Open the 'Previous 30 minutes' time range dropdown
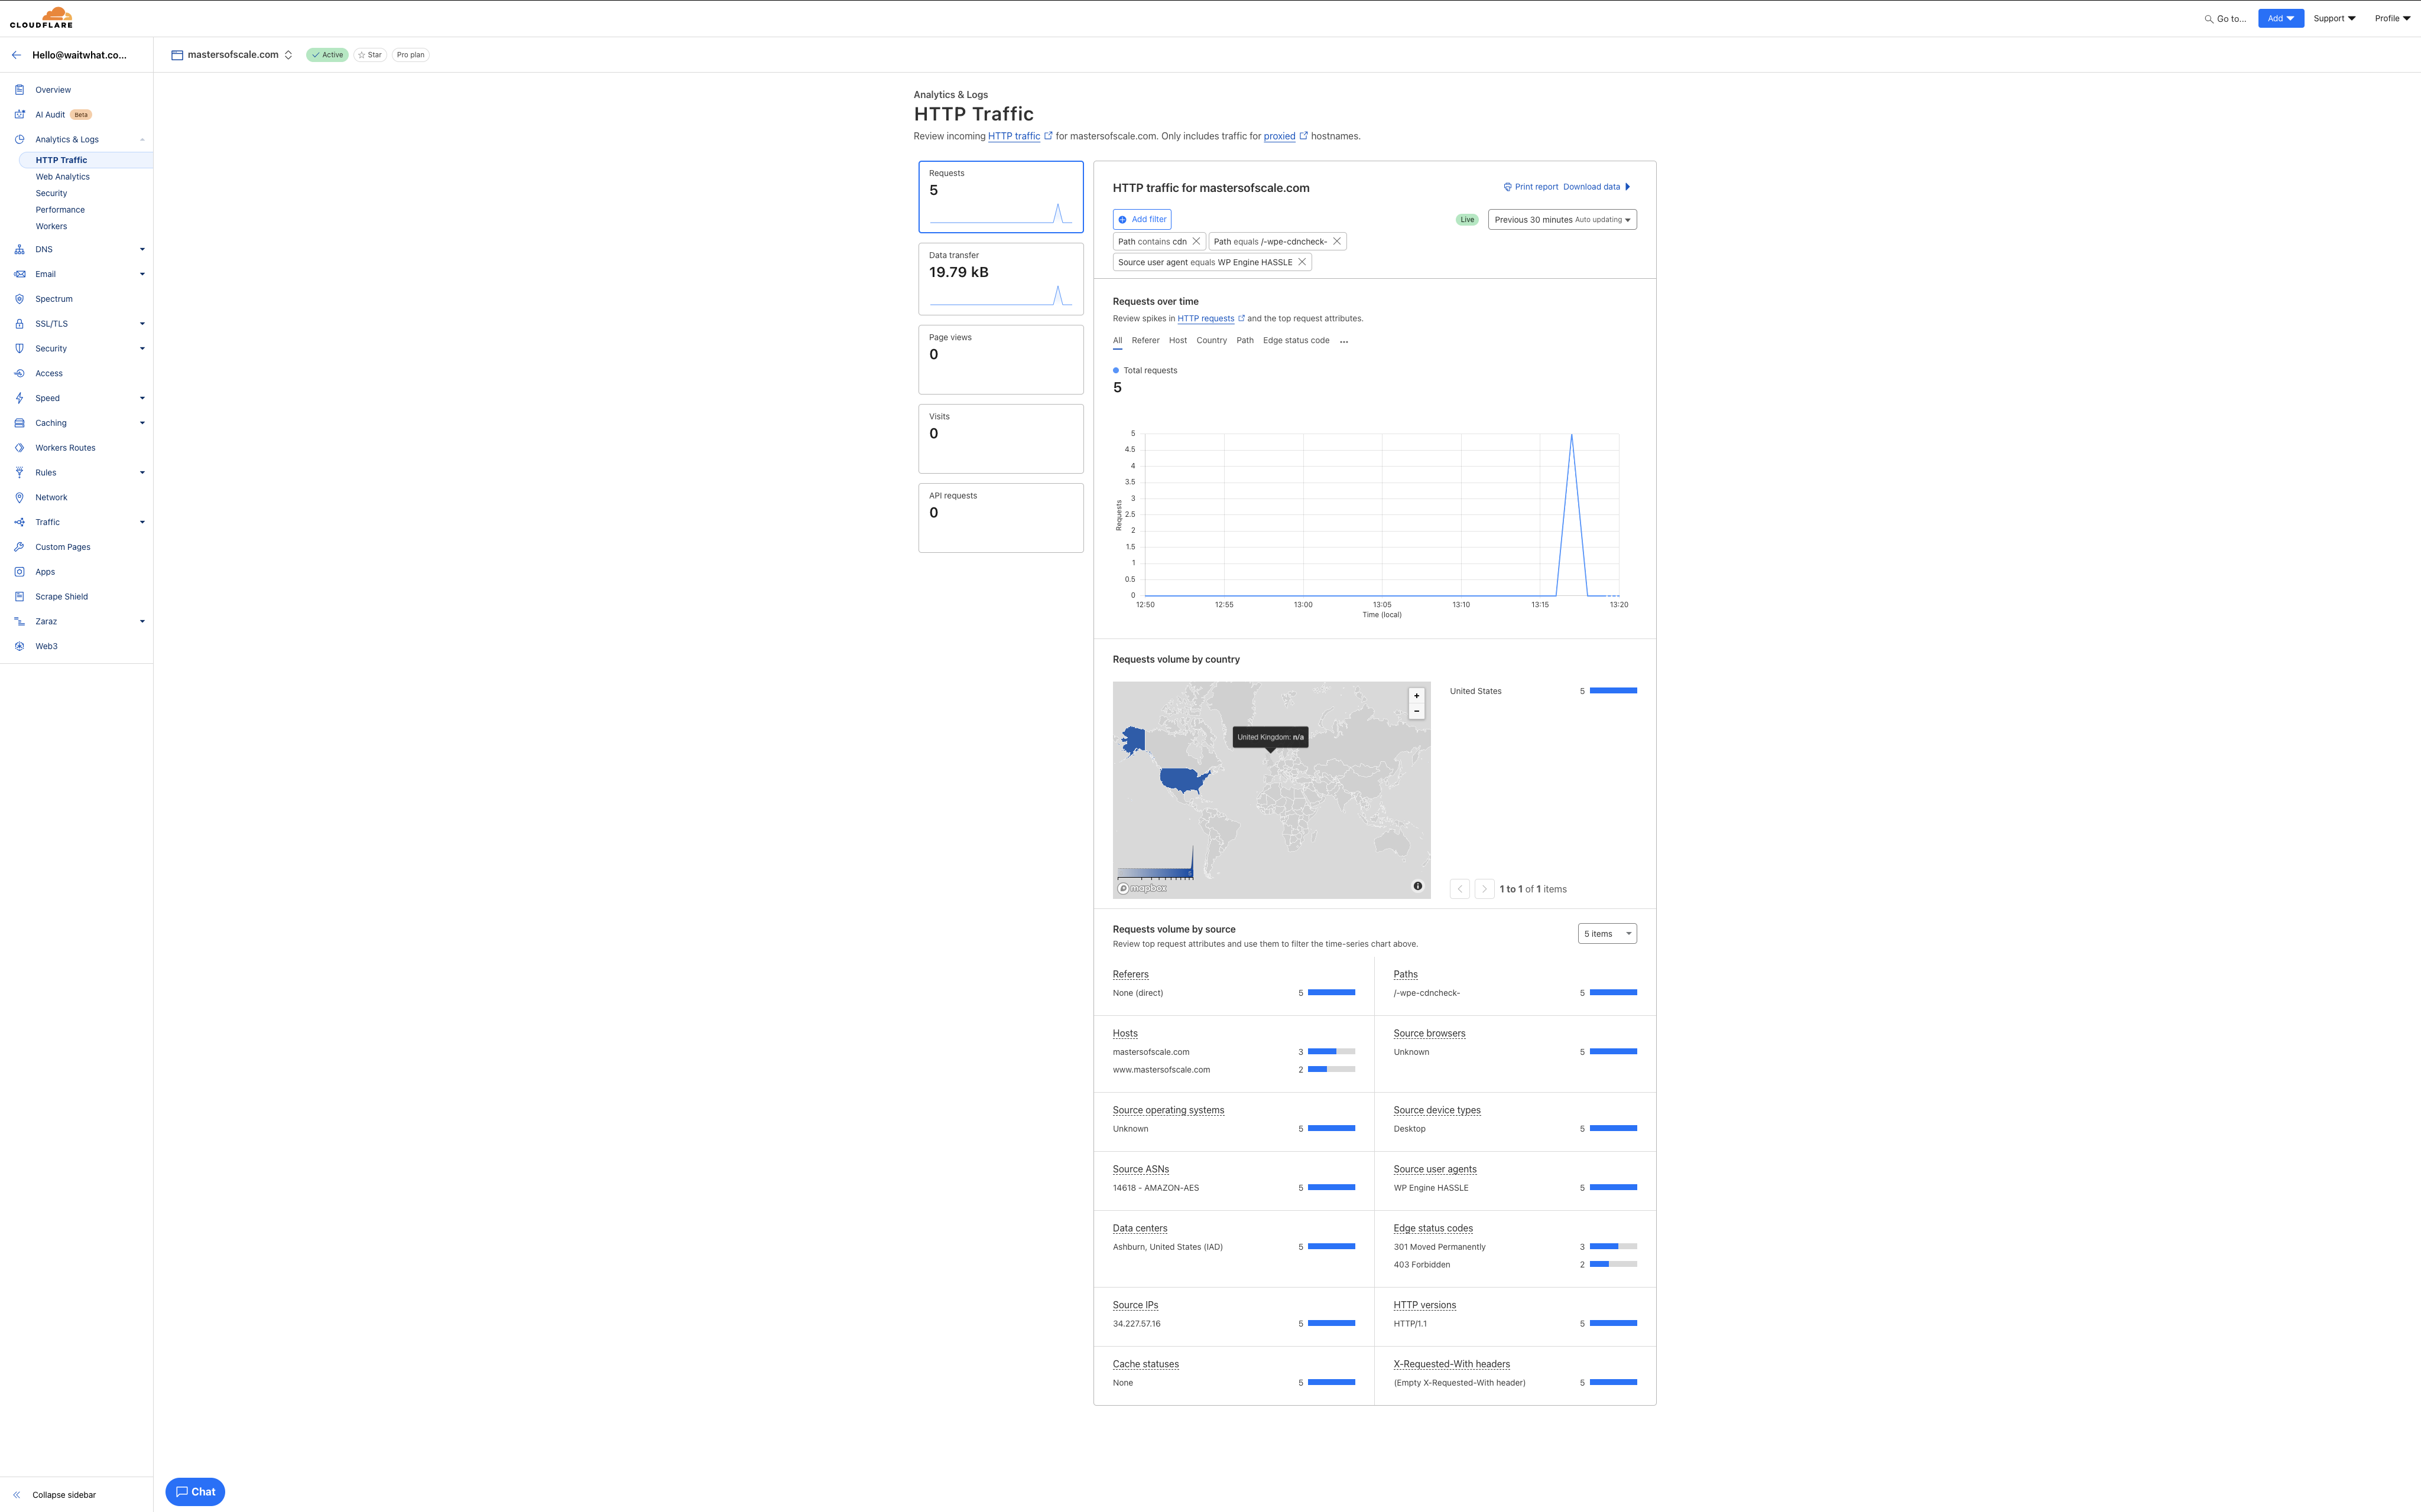 tap(1562, 220)
